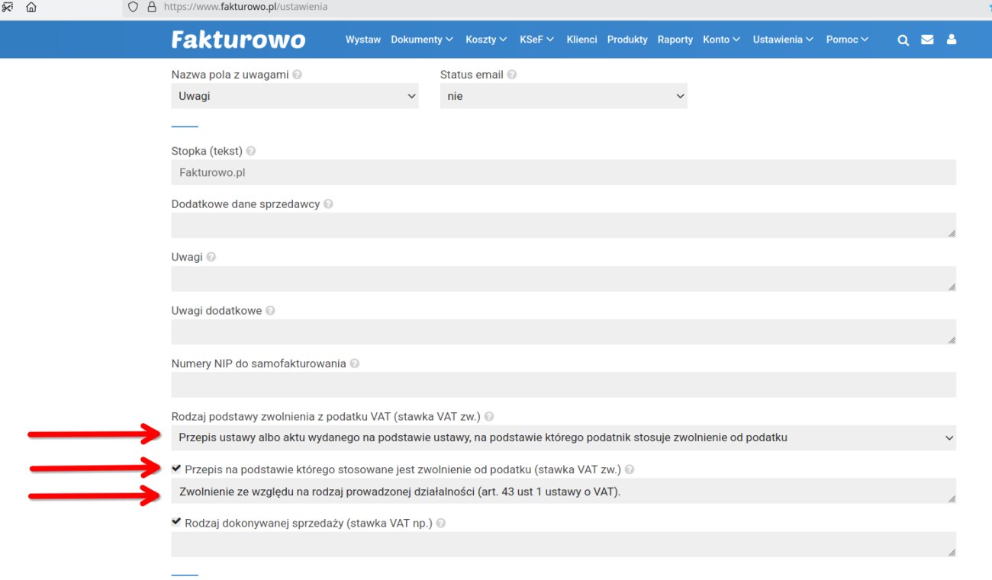
Task: Click browser home icon
Action: point(31,7)
